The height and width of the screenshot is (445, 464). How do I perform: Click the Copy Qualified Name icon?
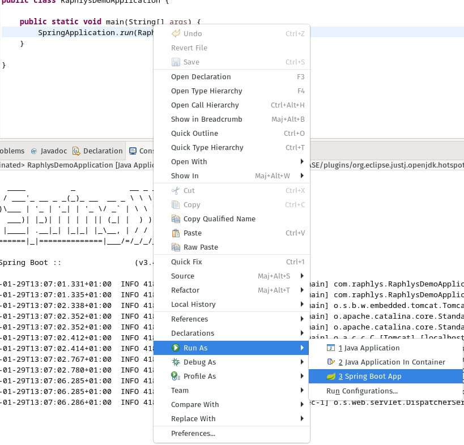tap(176, 219)
